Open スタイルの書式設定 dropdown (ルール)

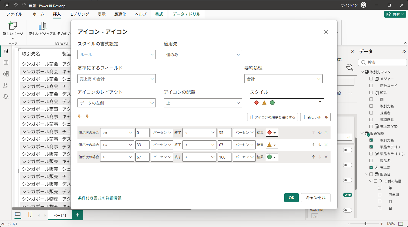[117, 55]
